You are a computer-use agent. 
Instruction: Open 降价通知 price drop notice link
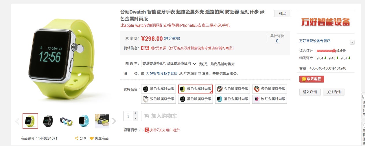click(x=172, y=38)
